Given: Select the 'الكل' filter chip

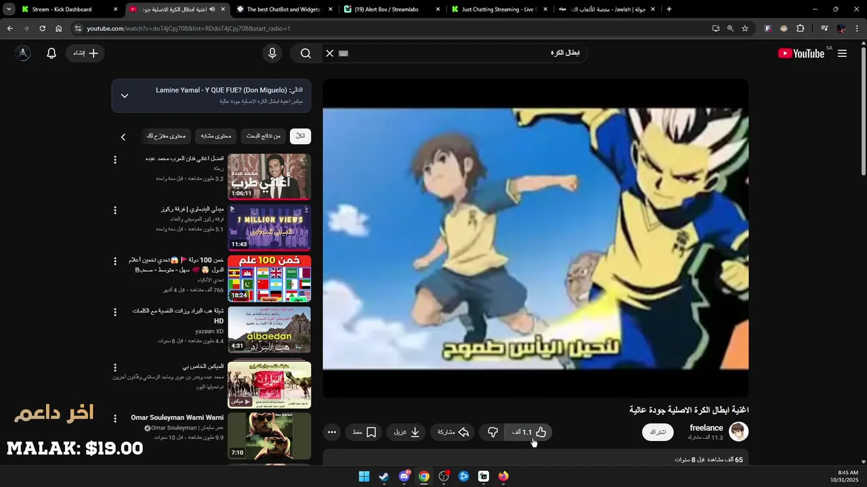Looking at the screenshot, I should click(x=300, y=136).
